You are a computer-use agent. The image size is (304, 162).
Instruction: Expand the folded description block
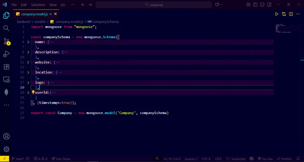click(28, 52)
